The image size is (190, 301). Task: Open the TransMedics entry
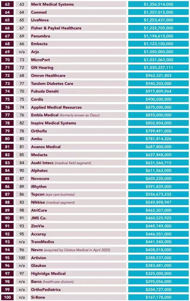(x=42, y=242)
